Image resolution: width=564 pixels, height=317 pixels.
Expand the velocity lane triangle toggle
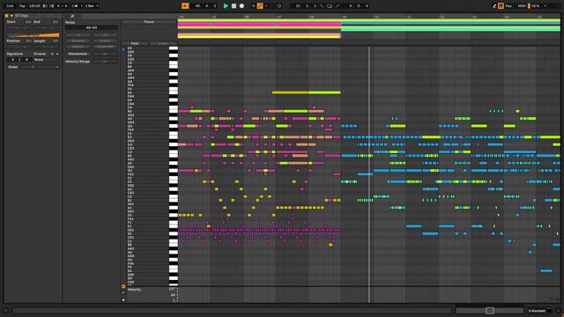point(123,299)
